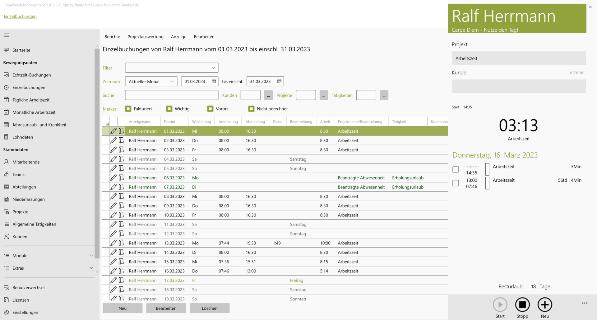
Task: Click the Lizenzen icon
Action: click(x=6, y=300)
